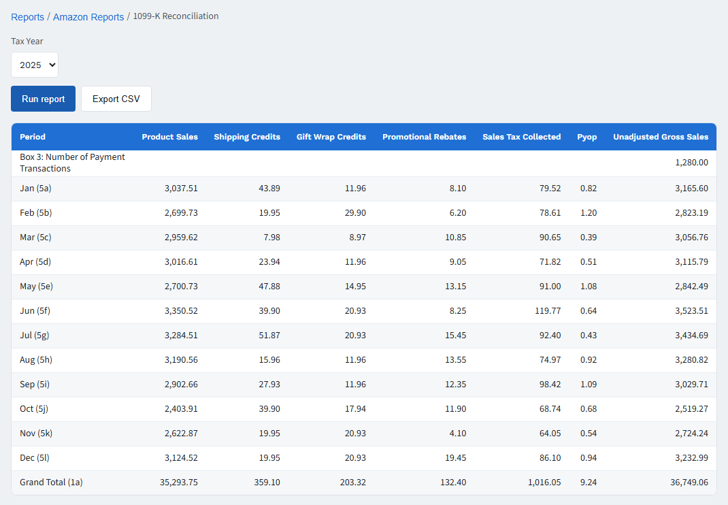Click the Pyop column header

coord(587,137)
